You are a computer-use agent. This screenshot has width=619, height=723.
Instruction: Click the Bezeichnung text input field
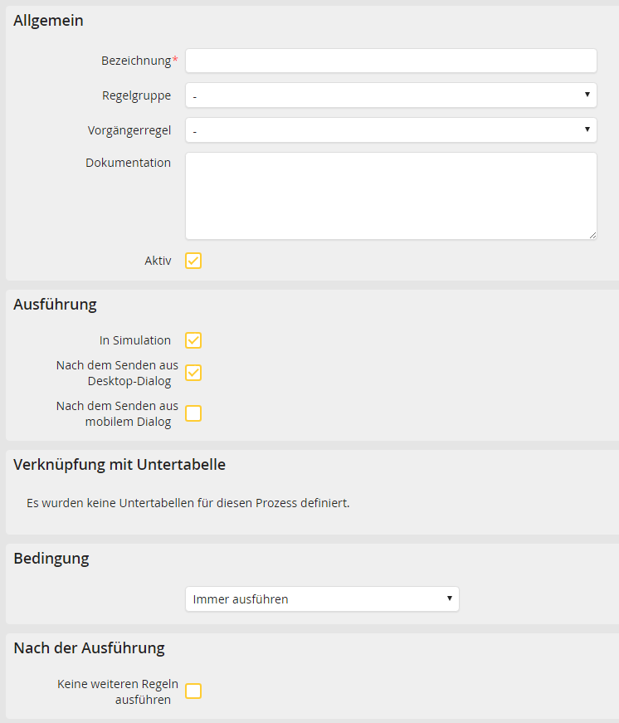point(390,61)
